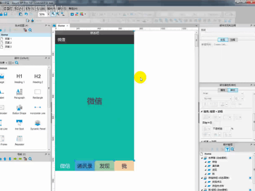Click the Masters panel move down arrow
The width and height of the screenshot is (255, 191).
click(10, 159)
